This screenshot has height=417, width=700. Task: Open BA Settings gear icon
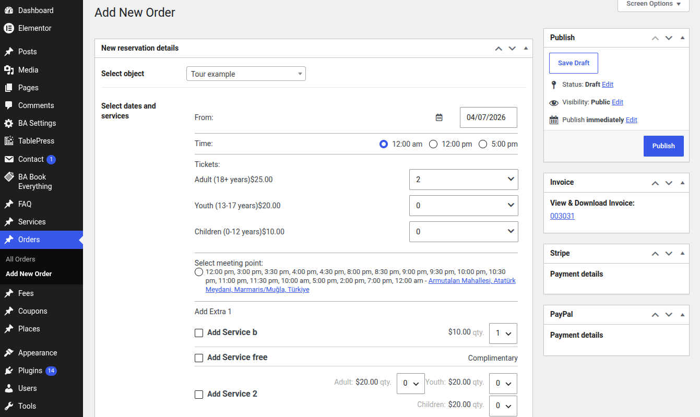coord(9,123)
